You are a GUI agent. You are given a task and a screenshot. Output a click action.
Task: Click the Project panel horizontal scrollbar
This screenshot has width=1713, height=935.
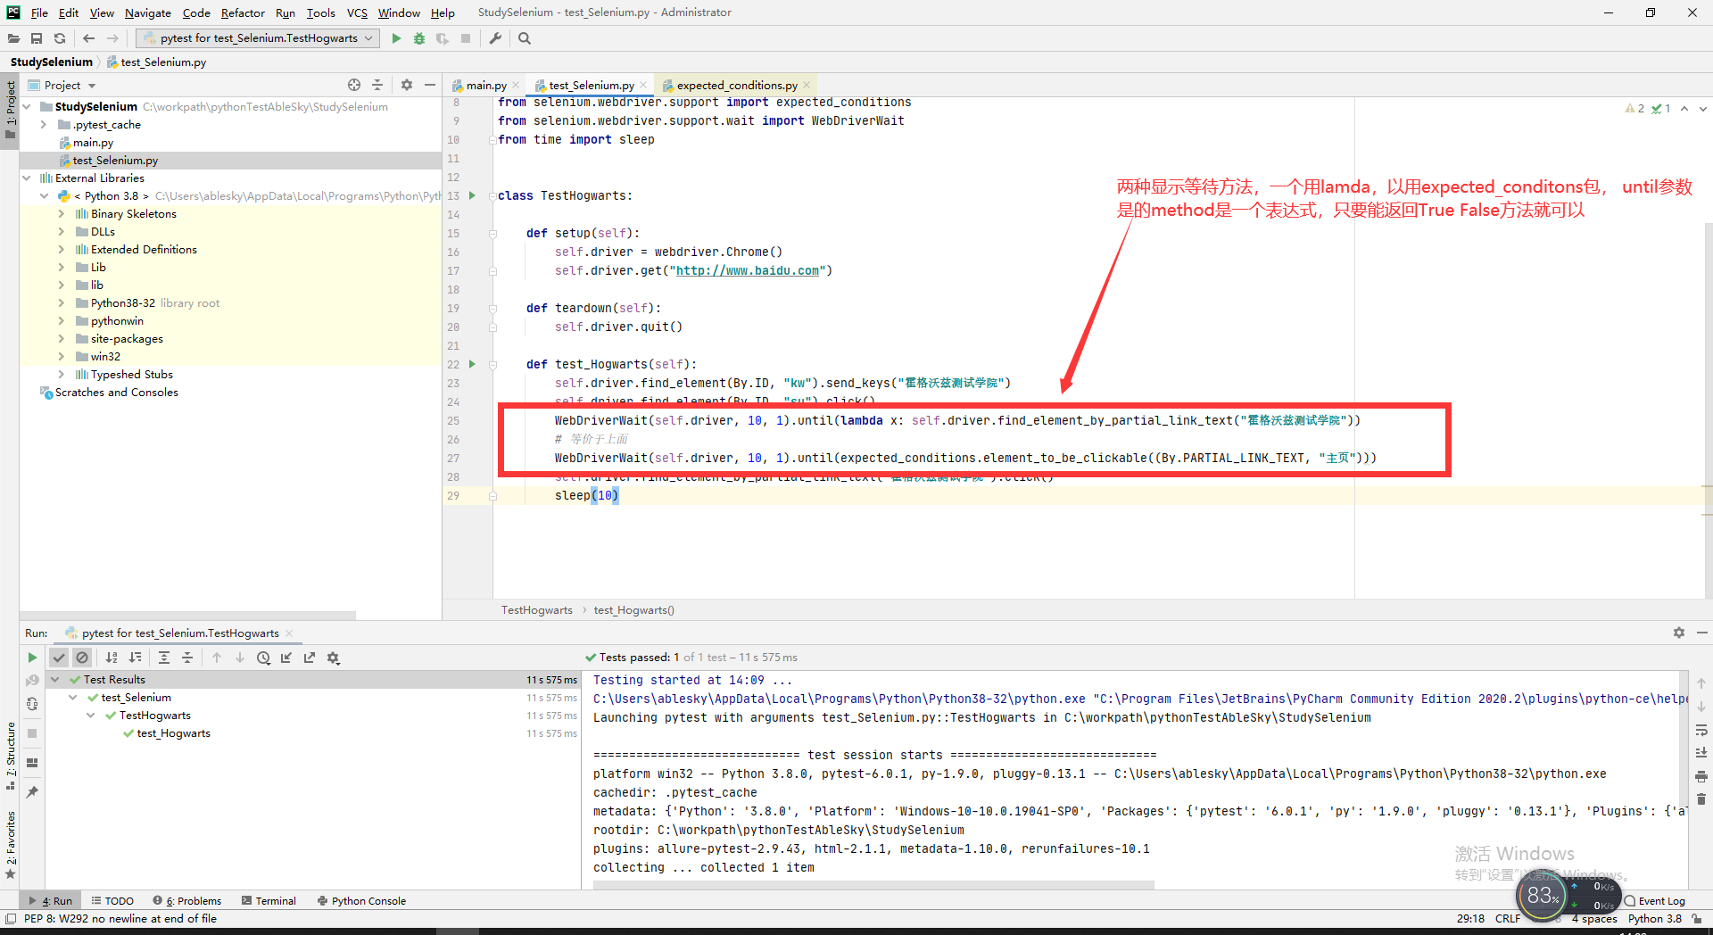point(187,616)
